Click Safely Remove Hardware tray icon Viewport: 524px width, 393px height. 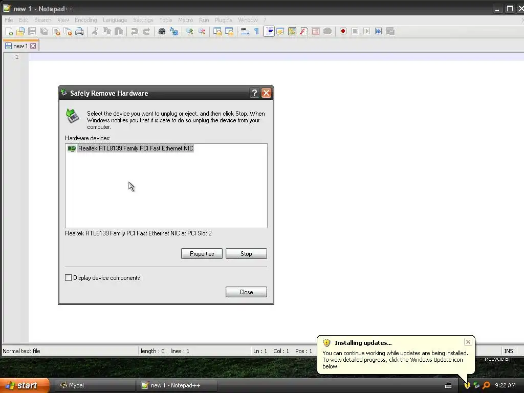476,385
